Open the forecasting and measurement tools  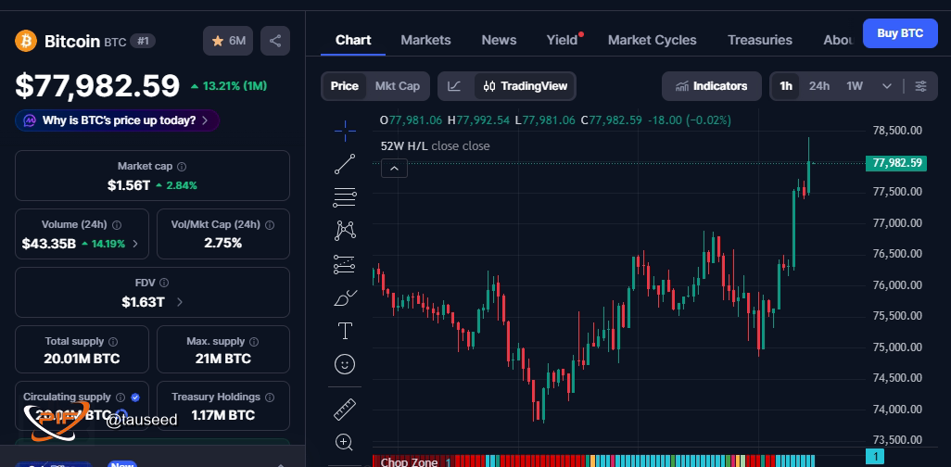[x=345, y=264]
